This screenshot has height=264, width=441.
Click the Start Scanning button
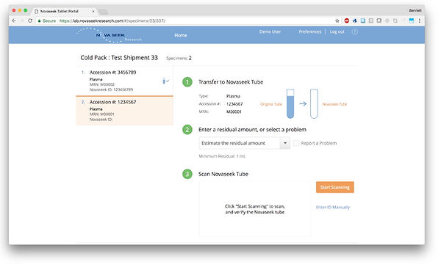(x=335, y=187)
